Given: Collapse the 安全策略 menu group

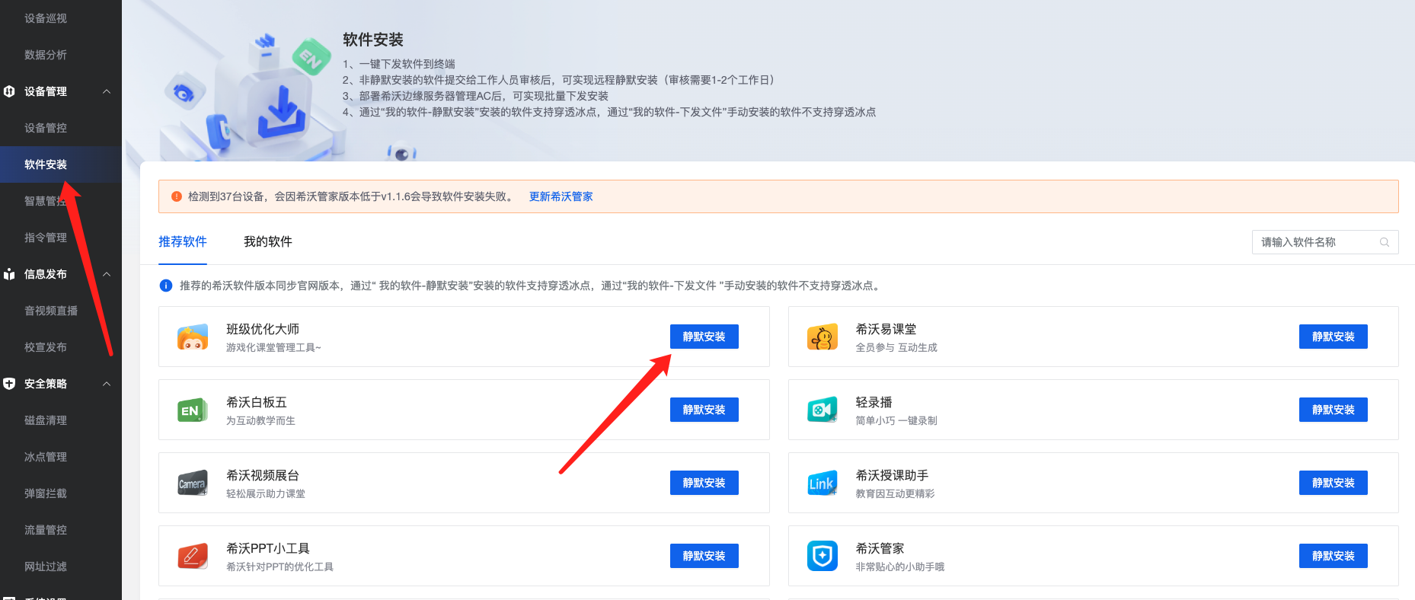Looking at the screenshot, I should 107,384.
